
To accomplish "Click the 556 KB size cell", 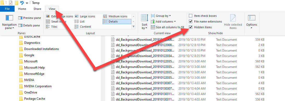I will (260, 99).
